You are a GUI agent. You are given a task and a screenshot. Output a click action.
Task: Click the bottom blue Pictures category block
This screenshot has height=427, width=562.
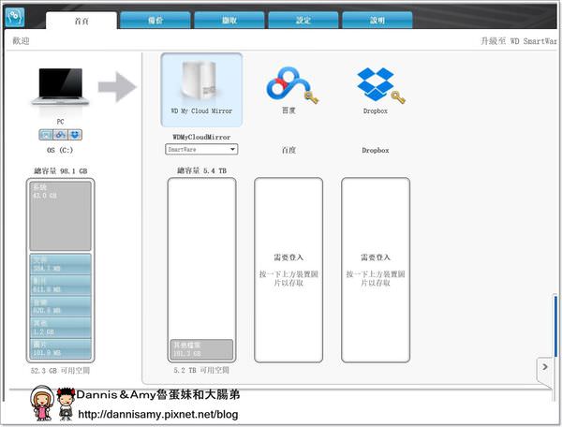60,348
